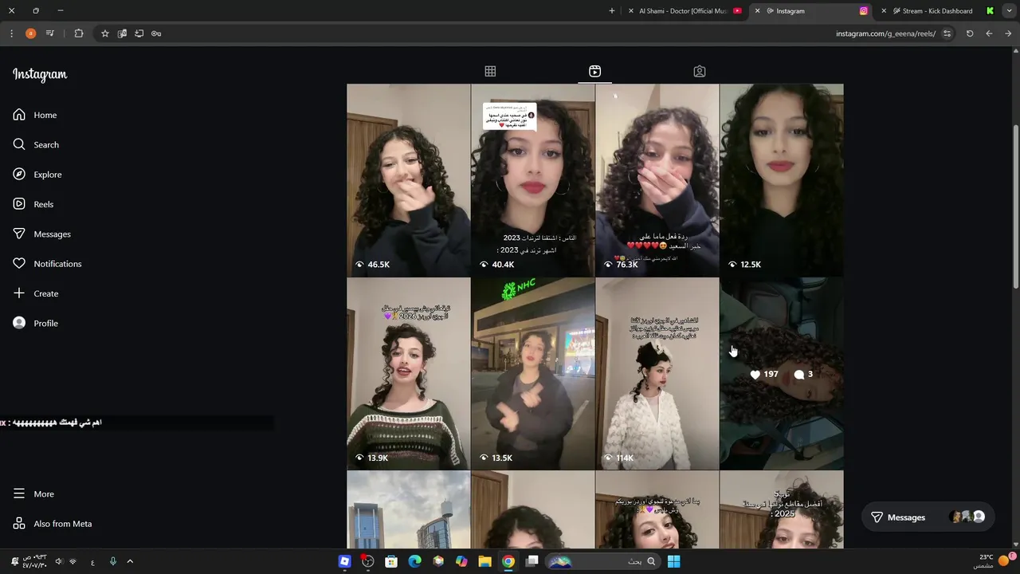Expand the More menu in sidebar
Image resolution: width=1020 pixels, height=574 pixels.
33,493
